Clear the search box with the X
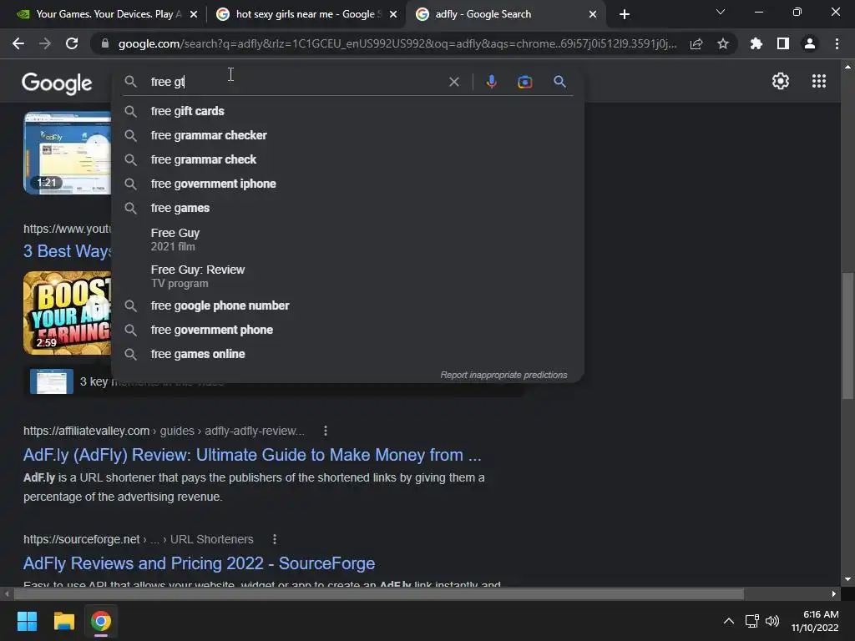The image size is (855, 641). click(x=453, y=82)
